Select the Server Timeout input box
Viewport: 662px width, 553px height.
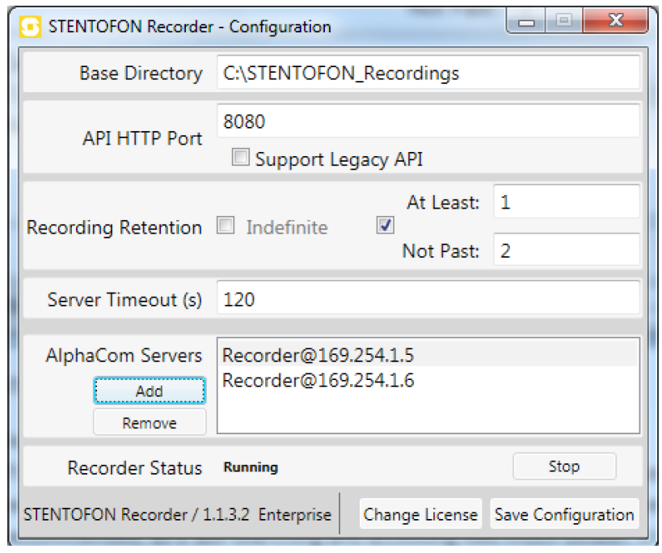pyautogui.click(x=428, y=300)
